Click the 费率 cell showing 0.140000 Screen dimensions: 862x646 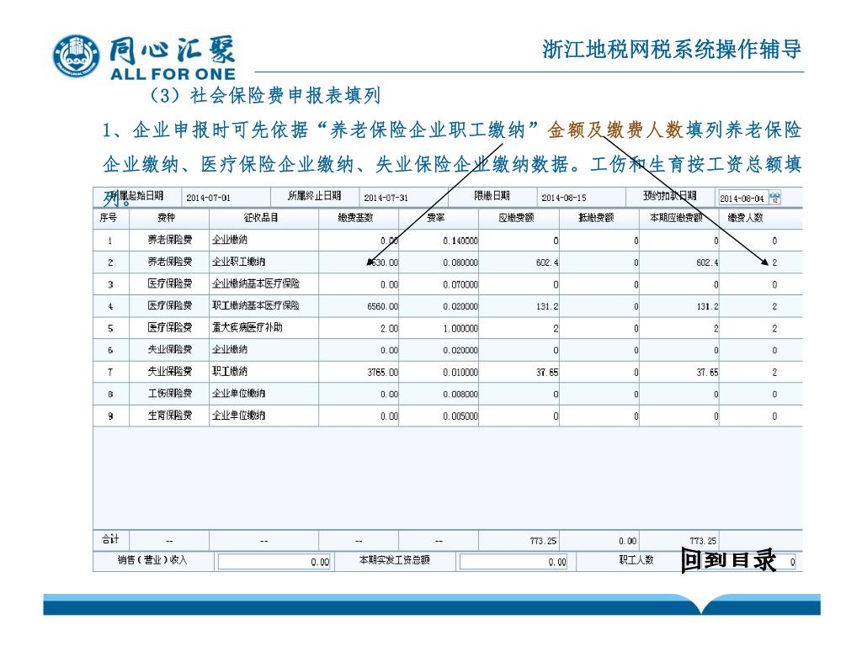[438, 241]
